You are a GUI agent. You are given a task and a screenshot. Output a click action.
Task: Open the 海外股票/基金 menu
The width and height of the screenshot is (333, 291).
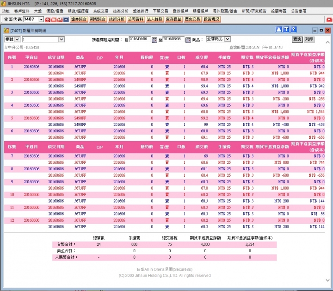pos(225,11)
